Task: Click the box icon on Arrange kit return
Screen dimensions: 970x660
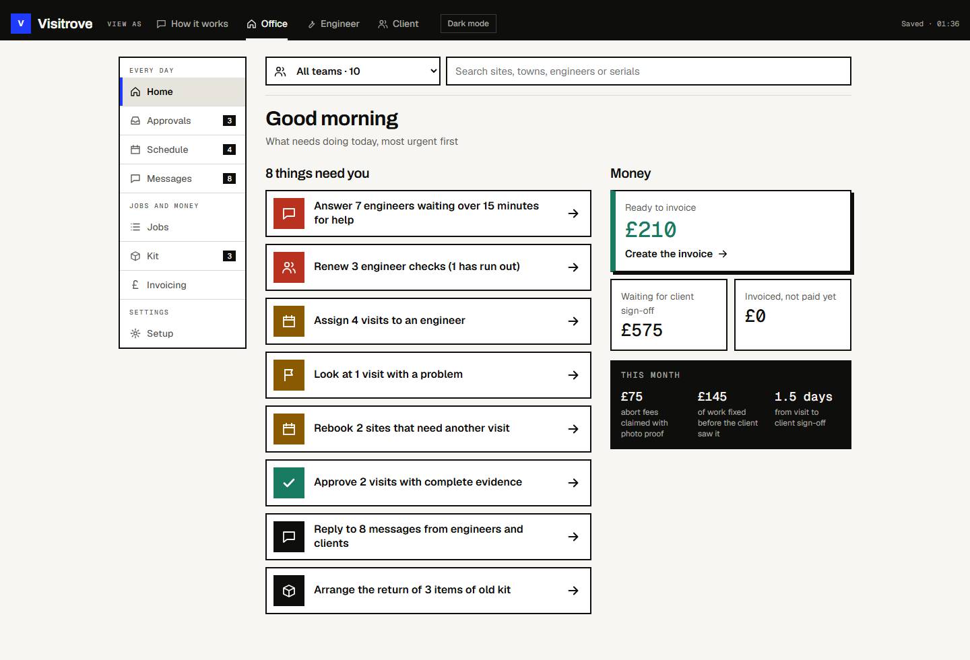Action: pos(289,591)
